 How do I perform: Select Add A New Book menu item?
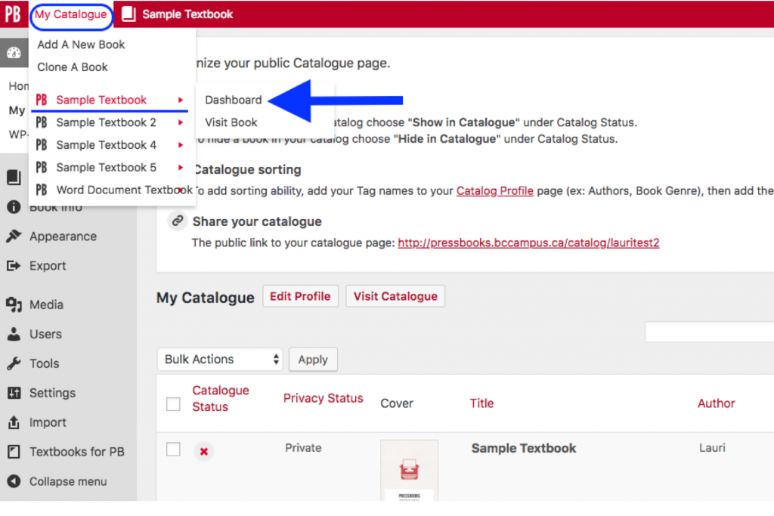pos(81,45)
